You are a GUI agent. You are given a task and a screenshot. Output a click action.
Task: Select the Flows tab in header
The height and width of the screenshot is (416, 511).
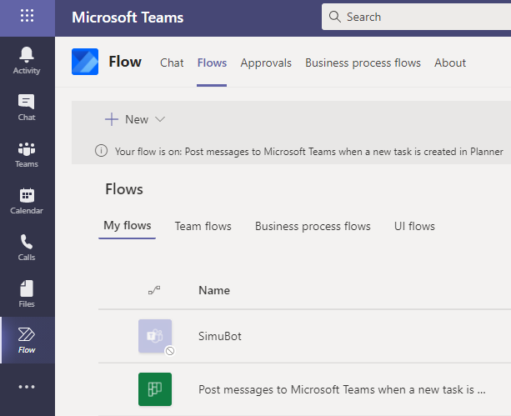[x=212, y=63]
